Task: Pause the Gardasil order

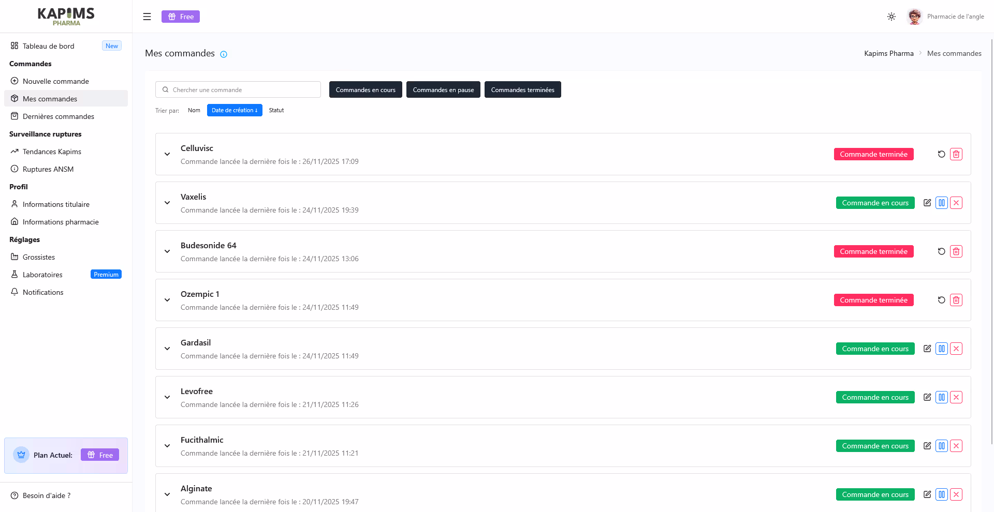Action: 942,349
